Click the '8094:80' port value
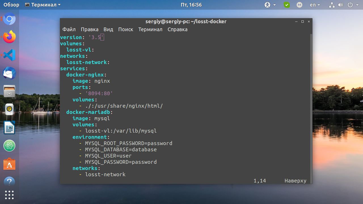This screenshot has width=363, height=204. point(99,93)
